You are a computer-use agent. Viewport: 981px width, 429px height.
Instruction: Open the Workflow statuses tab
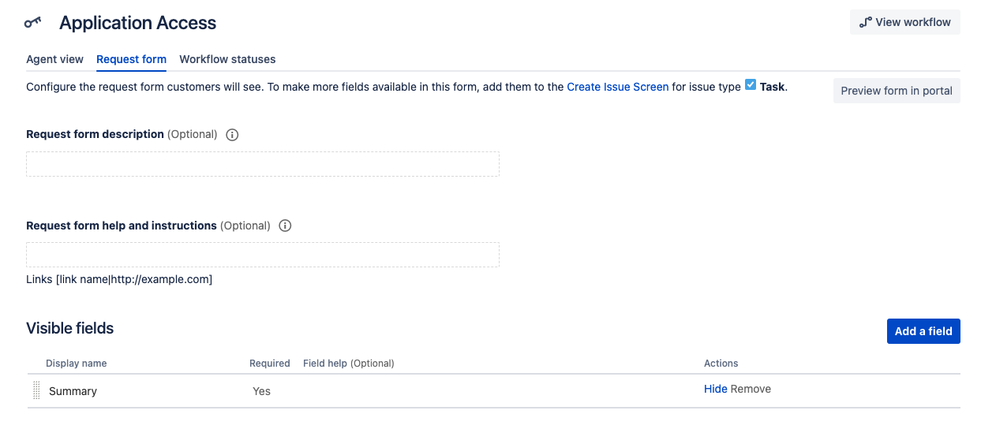coord(227,59)
